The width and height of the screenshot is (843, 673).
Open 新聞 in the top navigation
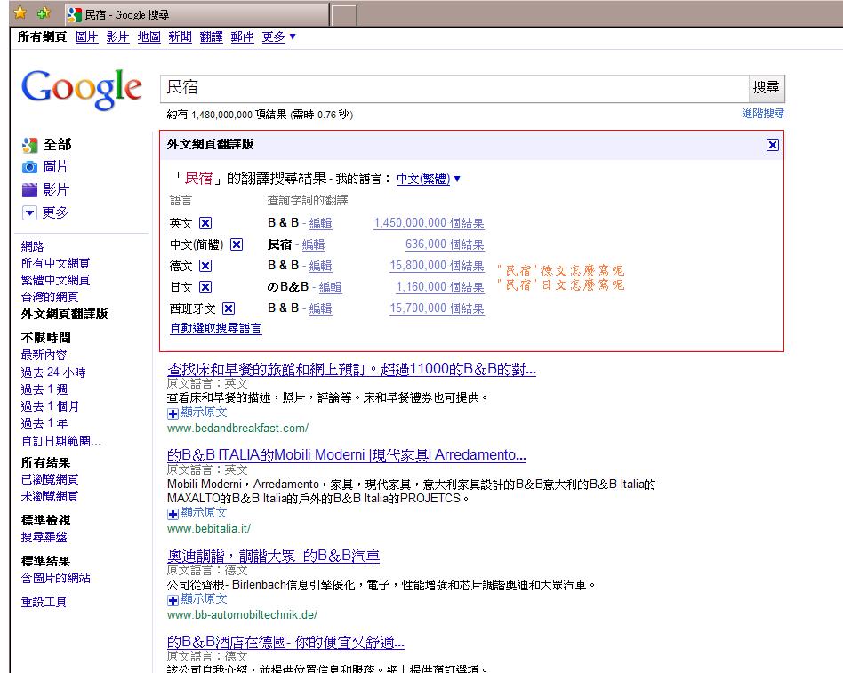tap(181, 37)
